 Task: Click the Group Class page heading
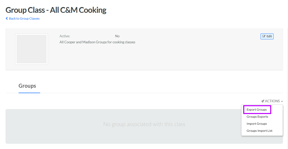[56, 10]
